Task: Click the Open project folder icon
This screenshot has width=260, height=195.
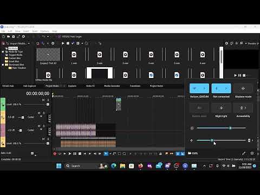Action: coord(8,36)
